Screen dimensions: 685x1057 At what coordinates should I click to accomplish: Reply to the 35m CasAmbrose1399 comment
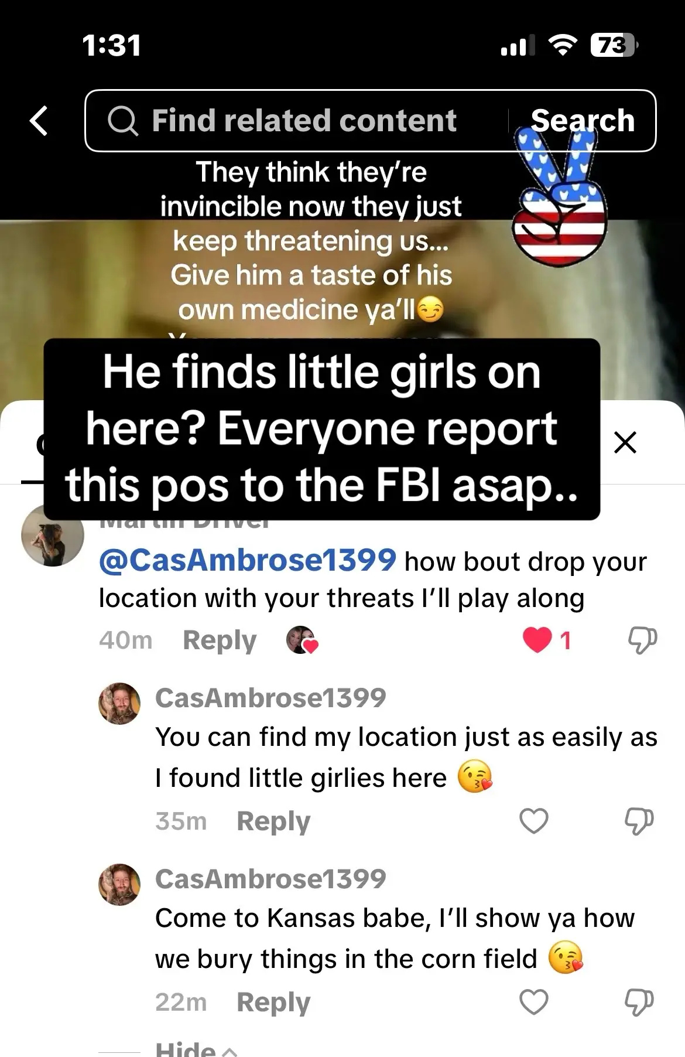tap(273, 821)
